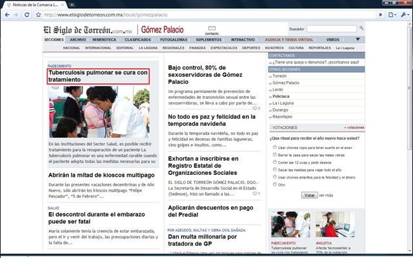
Task: Bookmark the page with the star icon
Action: click(39, 15)
